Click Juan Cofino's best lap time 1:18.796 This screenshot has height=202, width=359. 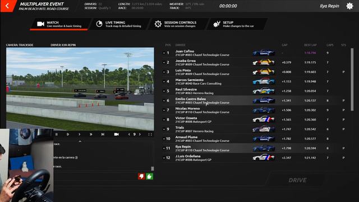310,53
